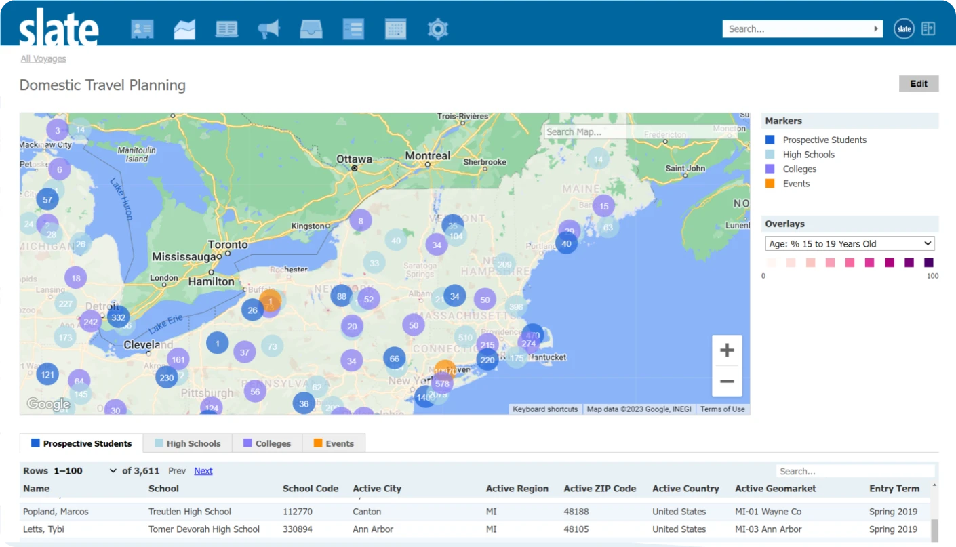Click the Prev page link

point(177,470)
